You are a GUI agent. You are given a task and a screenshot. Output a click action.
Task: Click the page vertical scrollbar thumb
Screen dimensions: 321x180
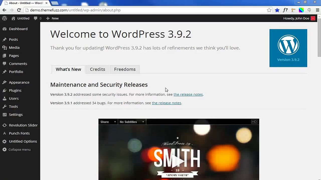[x=319, y=38]
